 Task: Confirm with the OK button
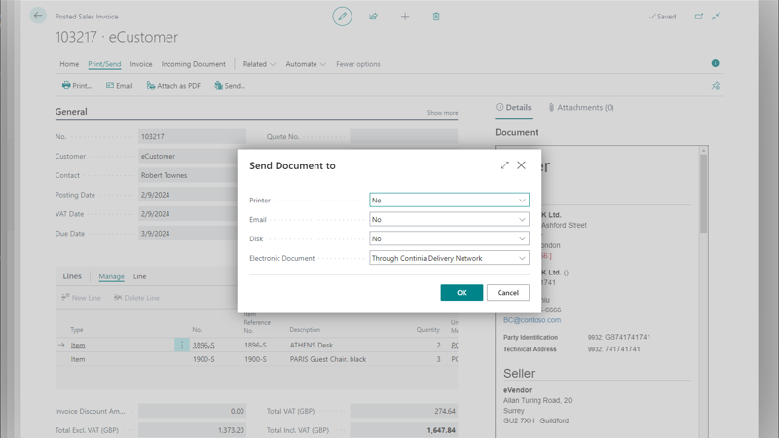pos(462,292)
